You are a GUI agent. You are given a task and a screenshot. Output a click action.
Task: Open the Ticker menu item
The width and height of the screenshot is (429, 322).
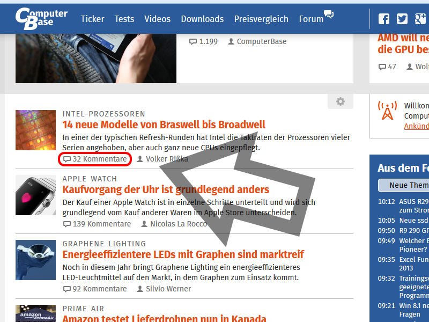92,19
